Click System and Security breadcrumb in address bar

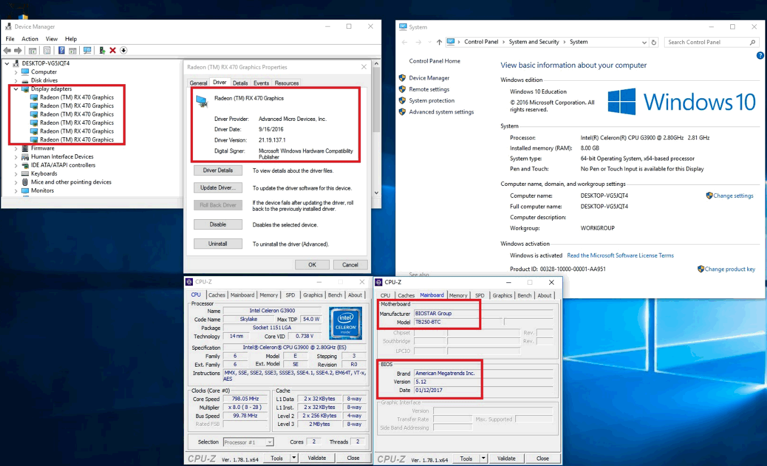(x=534, y=42)
